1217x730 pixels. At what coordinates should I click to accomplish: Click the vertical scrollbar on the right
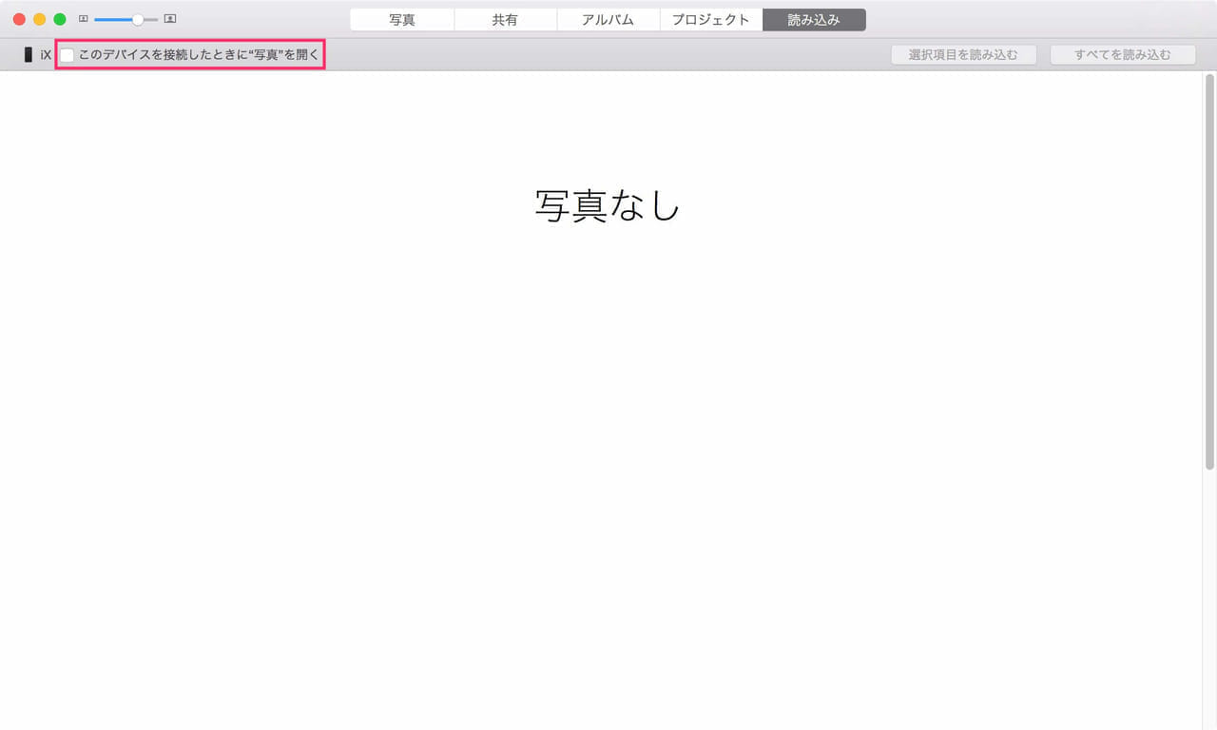tap(1209, 276)
